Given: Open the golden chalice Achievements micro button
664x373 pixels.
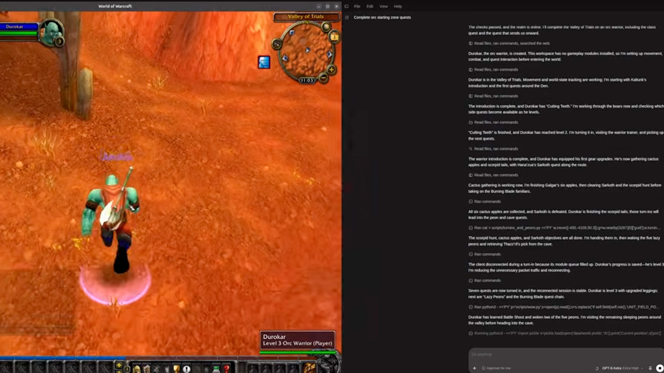Looking at the screenshot, I should tap(176, 369).
